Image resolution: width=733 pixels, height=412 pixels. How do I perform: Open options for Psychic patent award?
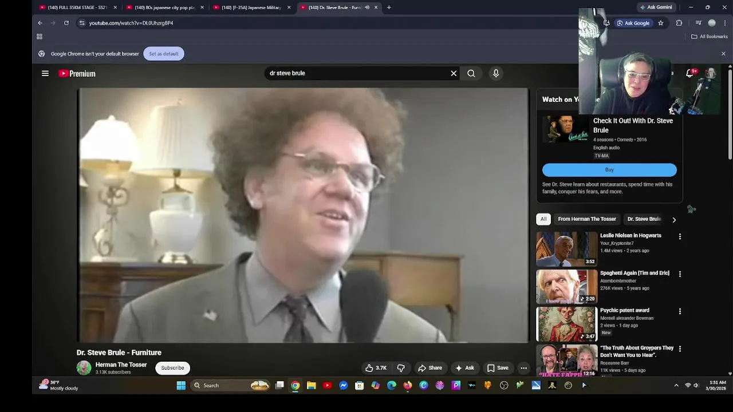click(680, 311)
